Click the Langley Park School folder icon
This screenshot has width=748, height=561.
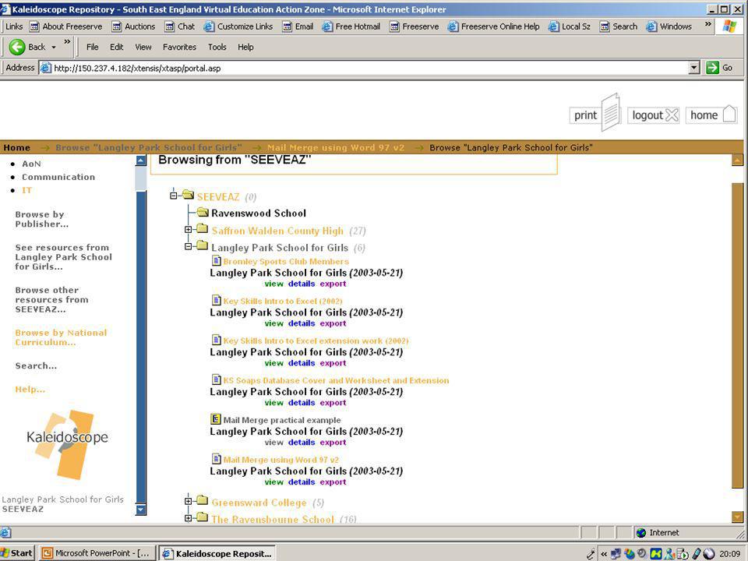coord(203,245)
